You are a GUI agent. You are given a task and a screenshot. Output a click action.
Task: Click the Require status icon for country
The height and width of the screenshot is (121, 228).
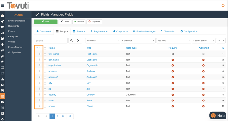click(173, 95)
